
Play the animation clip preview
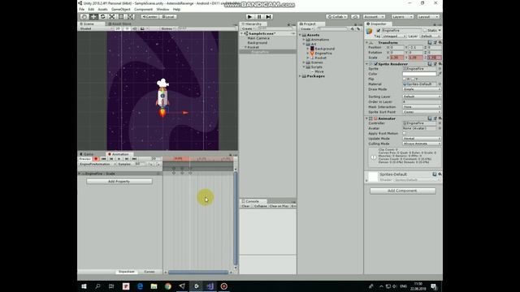click(119, 159)
